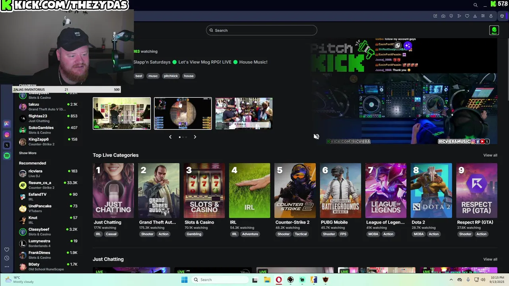The image size is (509, 286).
Task: Open the Counter-Strike 2 category card
Action: point(295,191)
